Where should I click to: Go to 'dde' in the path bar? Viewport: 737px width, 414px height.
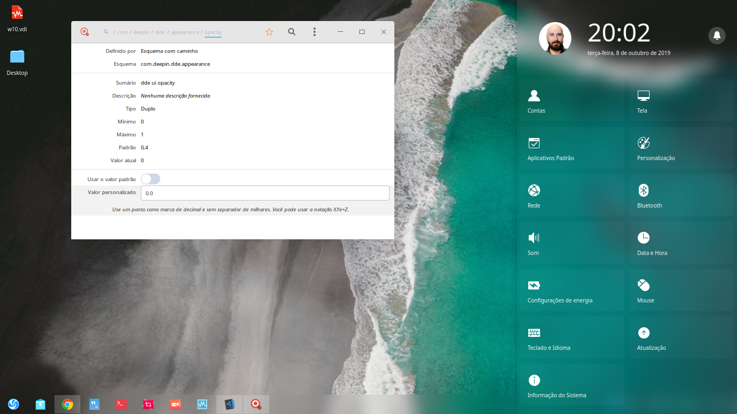click(160, 32)
